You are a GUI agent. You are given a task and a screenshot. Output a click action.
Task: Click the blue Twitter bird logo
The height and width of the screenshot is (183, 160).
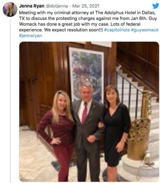155,6
